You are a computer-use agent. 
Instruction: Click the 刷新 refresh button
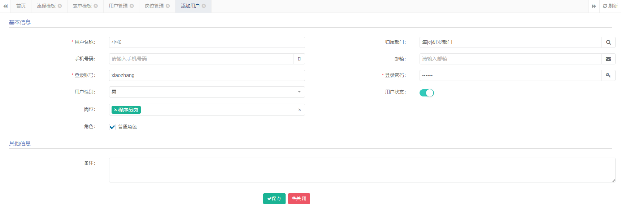pyautogui.click(x=610, y=6)
